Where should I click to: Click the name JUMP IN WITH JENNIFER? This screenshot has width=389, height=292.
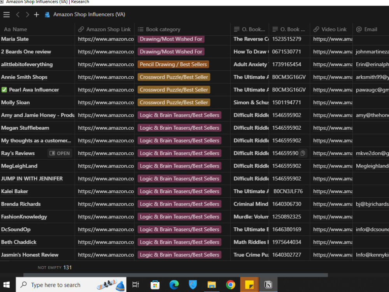(32, 179)
